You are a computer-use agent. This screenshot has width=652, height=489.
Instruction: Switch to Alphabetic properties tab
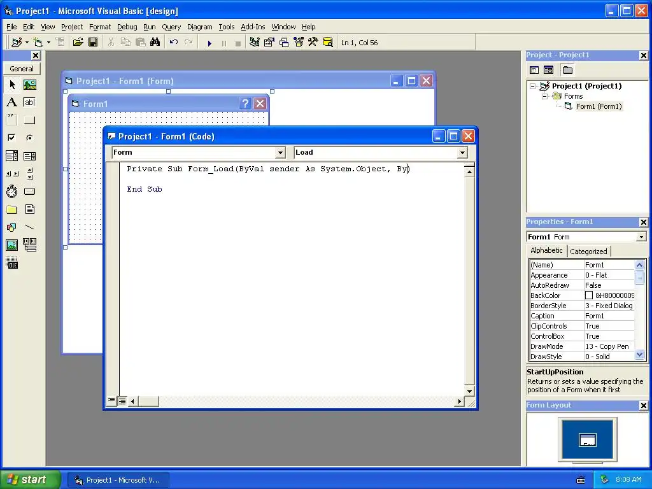[x=546, y=250]
